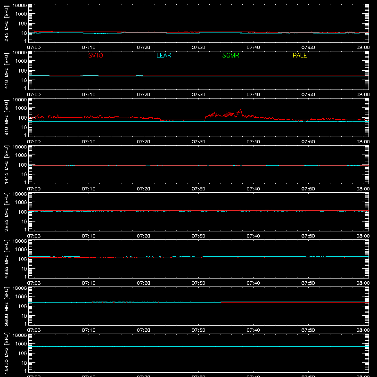Click 07:40 tick label under 8800 MHz panel
Image resolution: width=377 pixels, height=377 pixels.
tap(253, 330)
